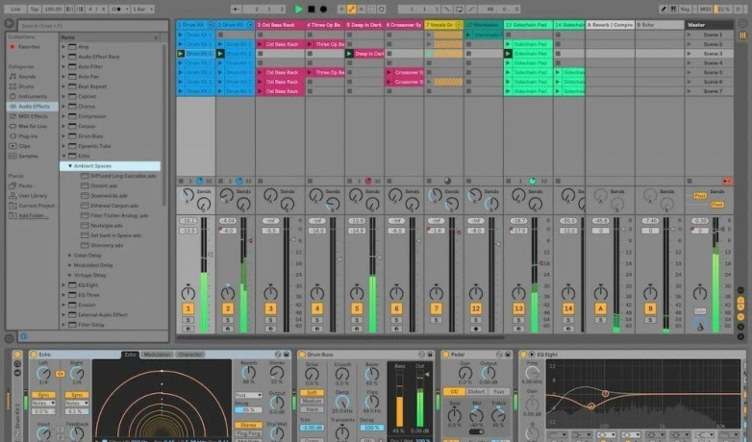
Task: Collapse the Echo folder
Action: 63,156
